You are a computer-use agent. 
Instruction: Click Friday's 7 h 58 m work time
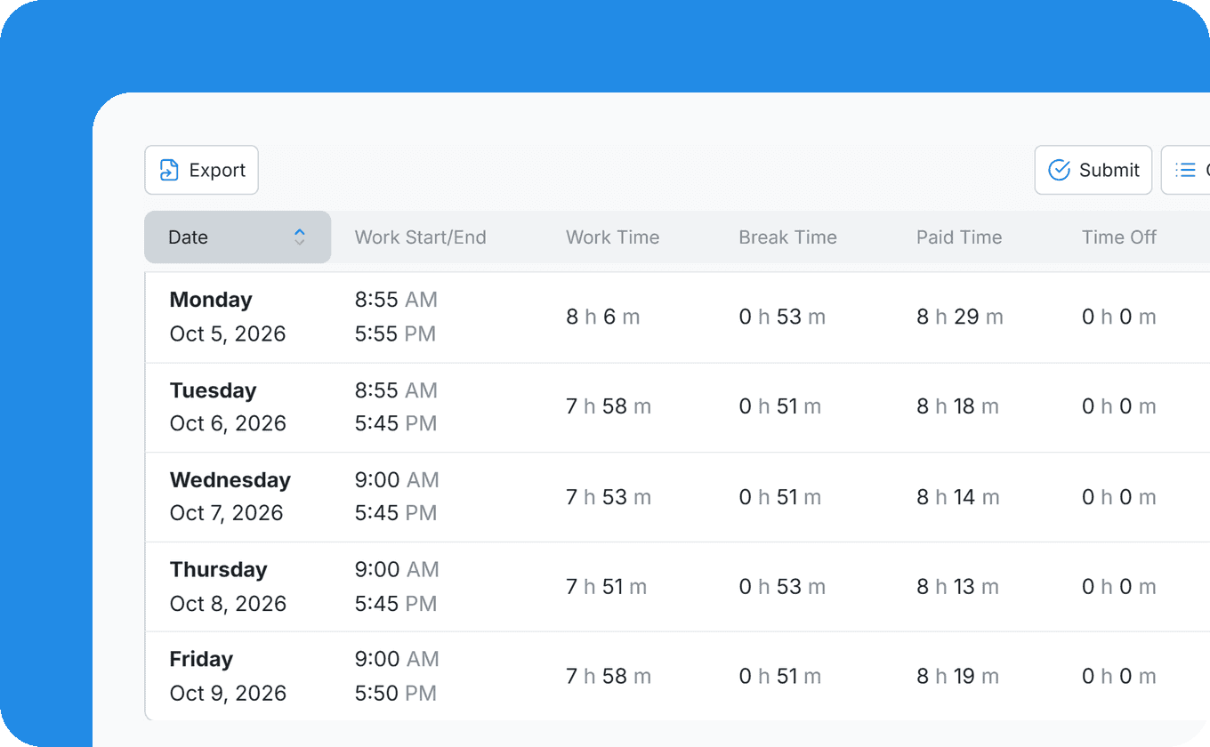tap(609, 676)
